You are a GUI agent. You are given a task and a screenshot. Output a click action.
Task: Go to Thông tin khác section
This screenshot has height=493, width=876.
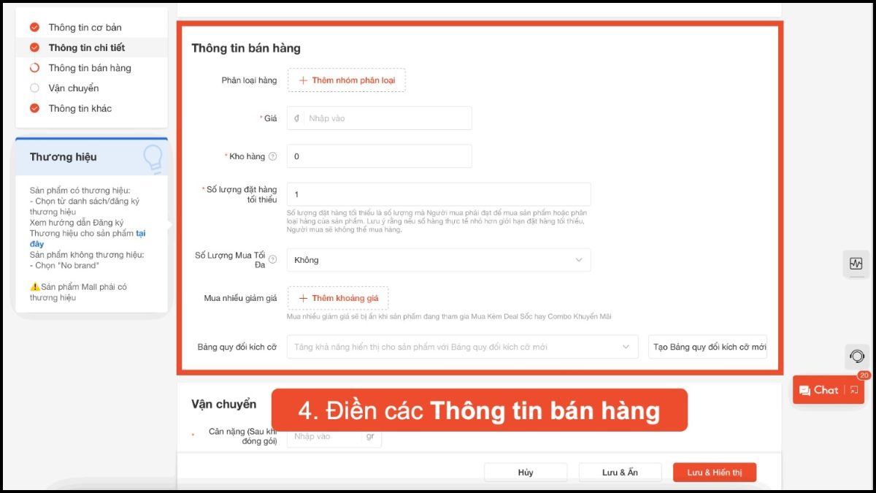(80, 108)
